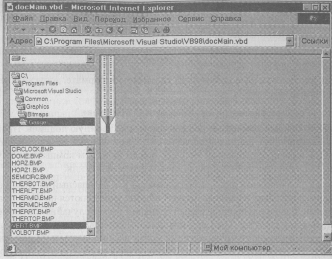
Task: Expand the drive c: combo box arrow
Action: click(x=90, y=59)
